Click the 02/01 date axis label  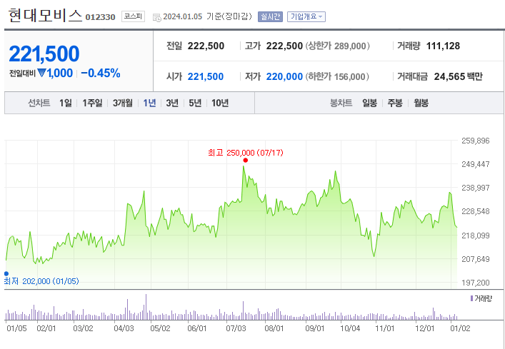pyautogui.click(x=46, y=328)
